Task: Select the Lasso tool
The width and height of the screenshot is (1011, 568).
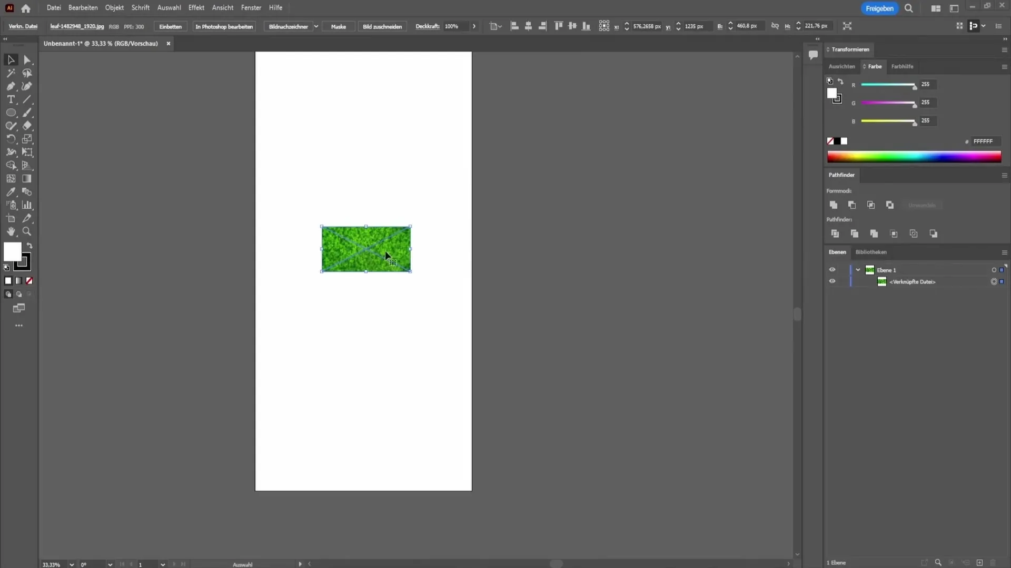Action: tap(27, 73)
